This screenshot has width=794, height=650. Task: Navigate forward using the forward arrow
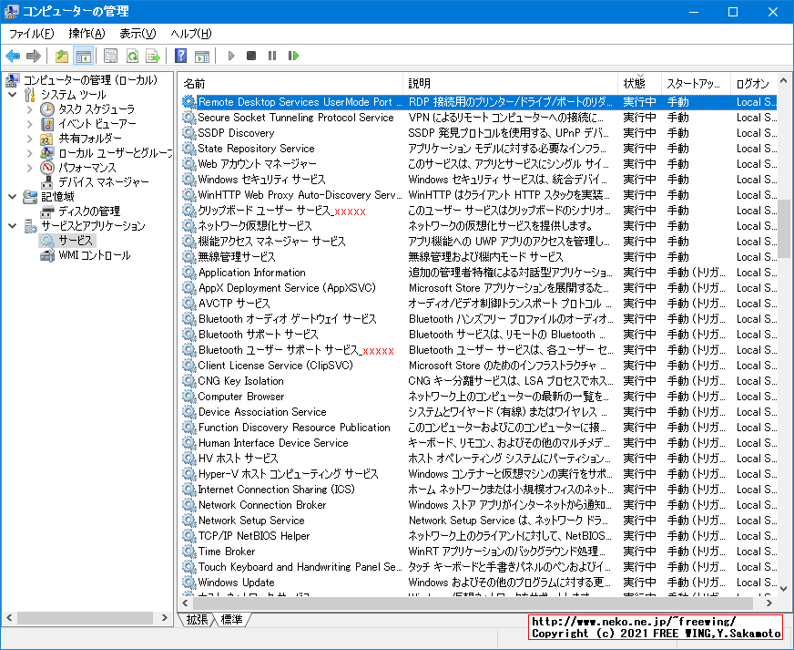(34, 56)
